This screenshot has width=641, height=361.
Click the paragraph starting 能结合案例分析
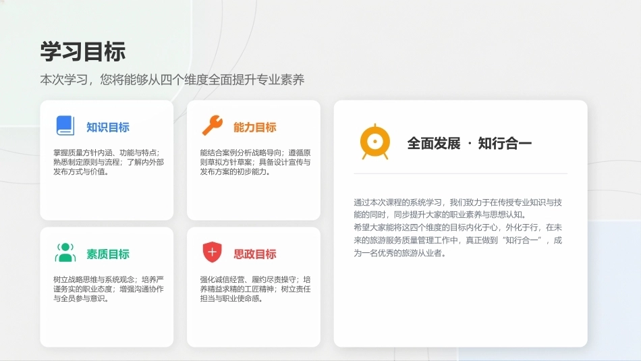click(x=255, y=163)
